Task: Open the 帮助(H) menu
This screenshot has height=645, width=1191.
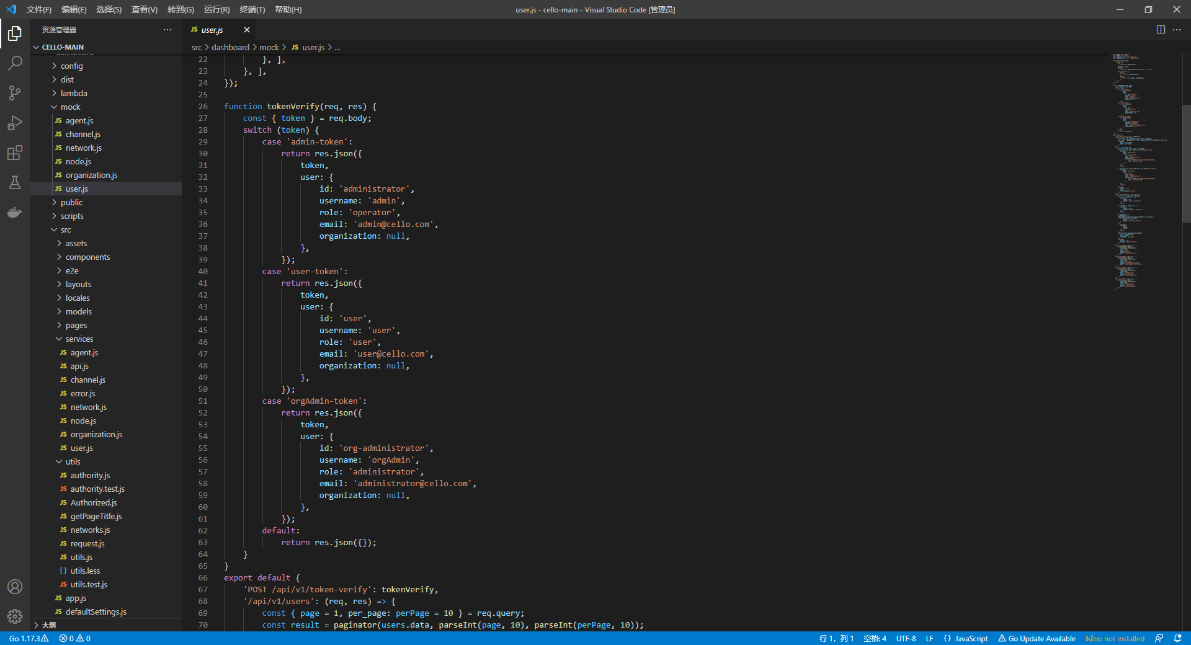Action: point(288,9)
